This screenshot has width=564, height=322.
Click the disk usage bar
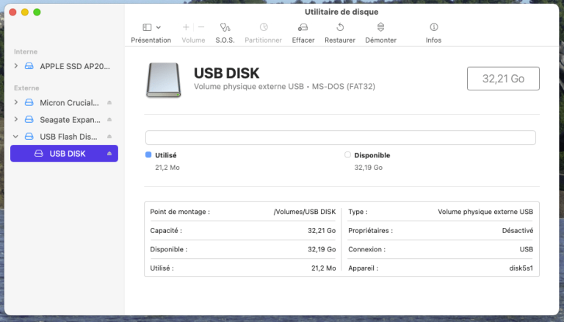[341, 137]
